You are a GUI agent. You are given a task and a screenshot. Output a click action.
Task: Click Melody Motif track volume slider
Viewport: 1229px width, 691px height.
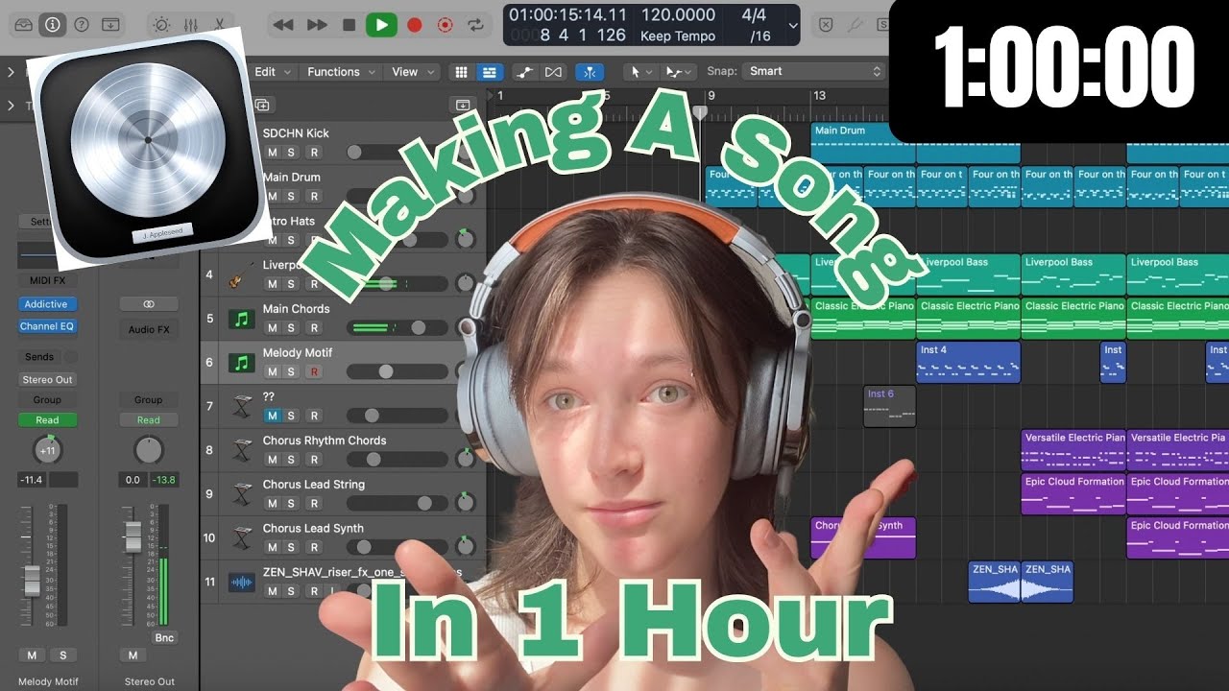(x=397, y=371)
